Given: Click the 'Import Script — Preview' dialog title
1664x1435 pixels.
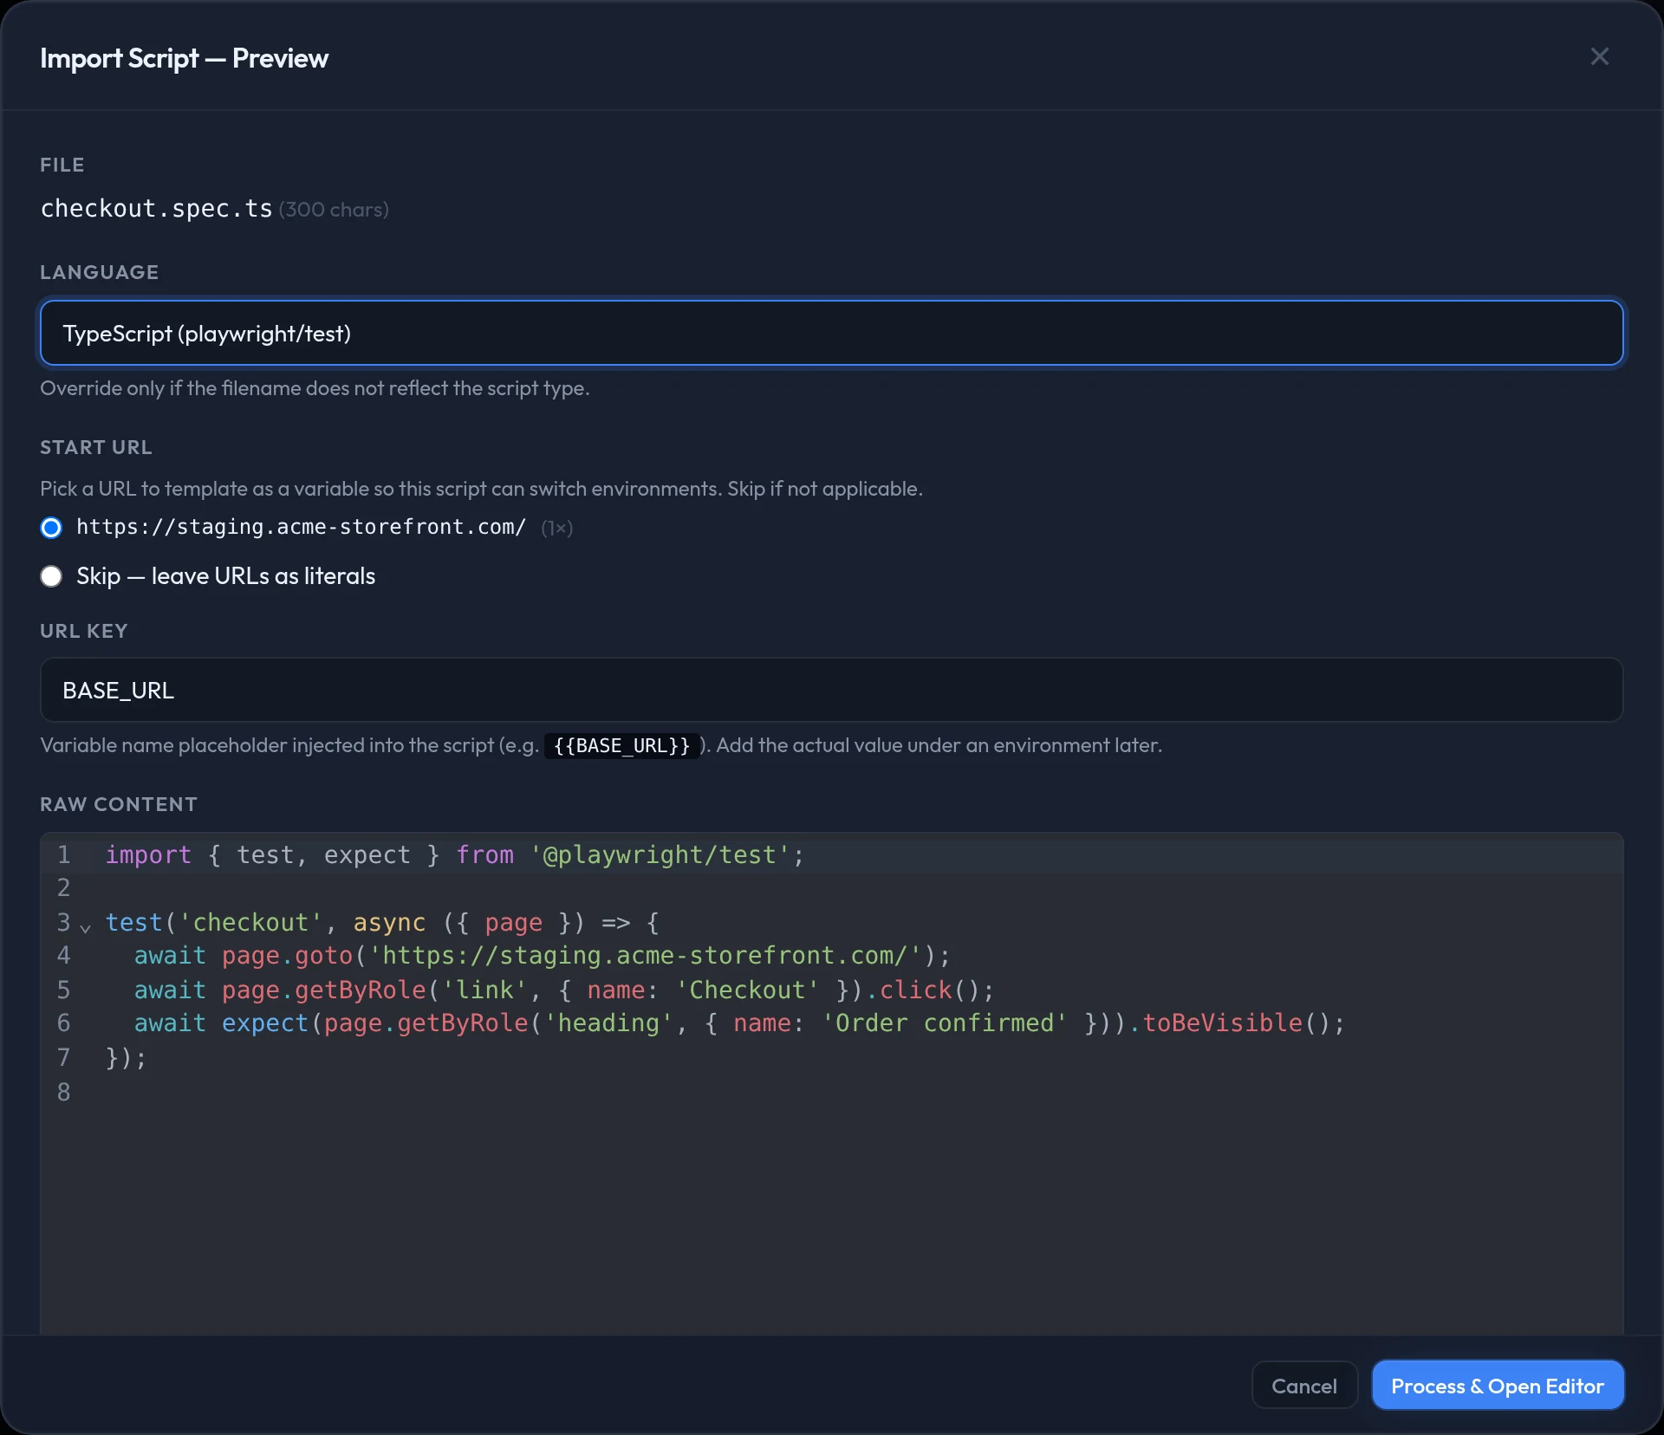Looking at the screenshot, I should [185, 58].
